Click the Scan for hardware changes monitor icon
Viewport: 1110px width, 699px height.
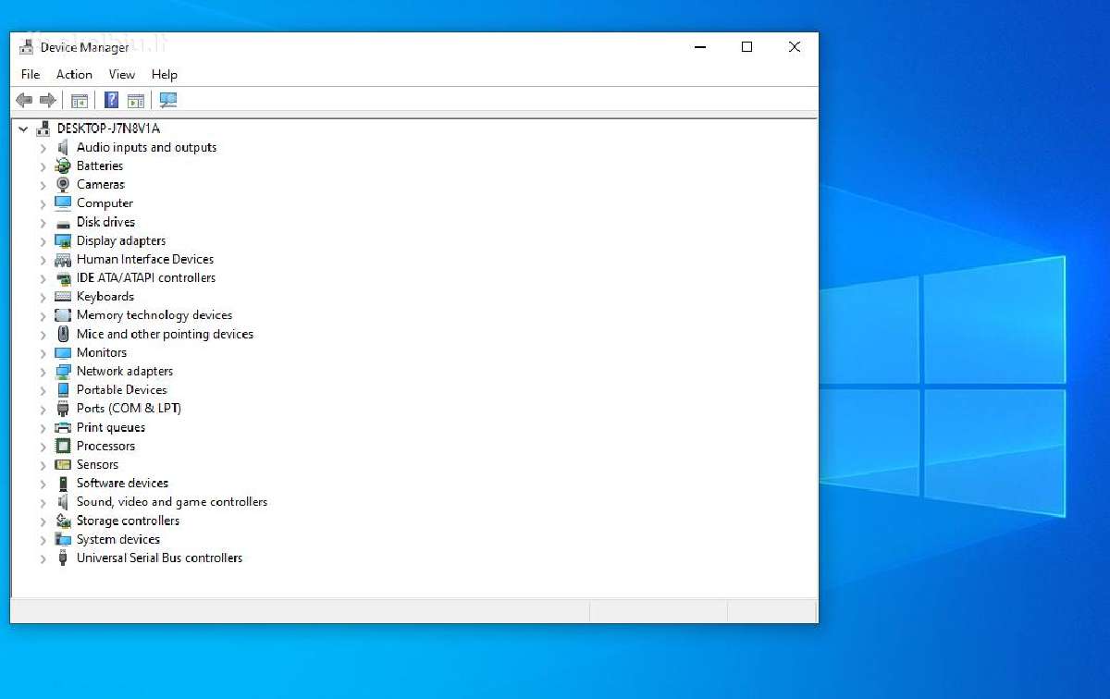click(x=167, y=100)
